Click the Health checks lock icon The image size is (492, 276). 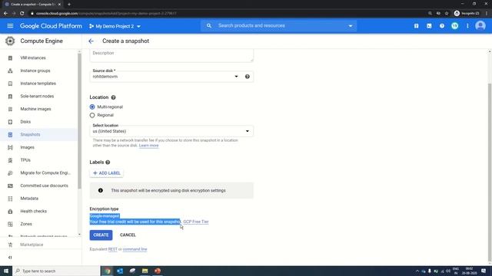10,212
